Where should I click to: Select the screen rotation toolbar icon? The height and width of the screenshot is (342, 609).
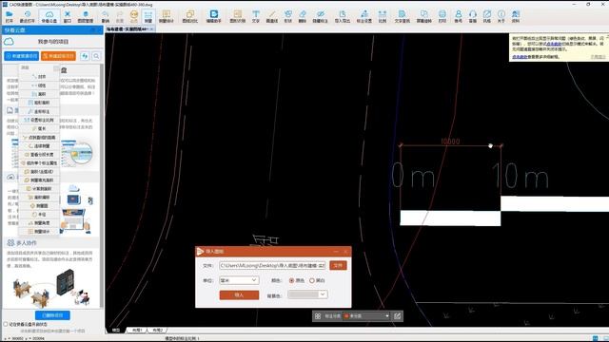423,16
